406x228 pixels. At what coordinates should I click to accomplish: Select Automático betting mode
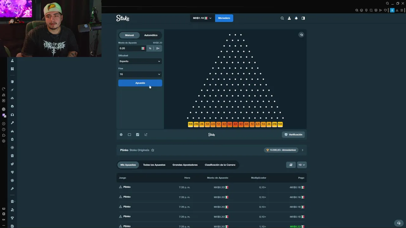point(151,35)
